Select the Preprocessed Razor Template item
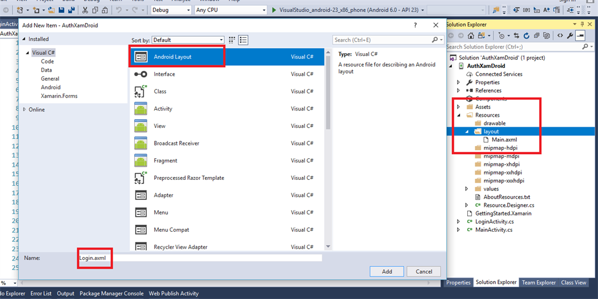This screenshot has height=299, width=598. click(227, 178)
